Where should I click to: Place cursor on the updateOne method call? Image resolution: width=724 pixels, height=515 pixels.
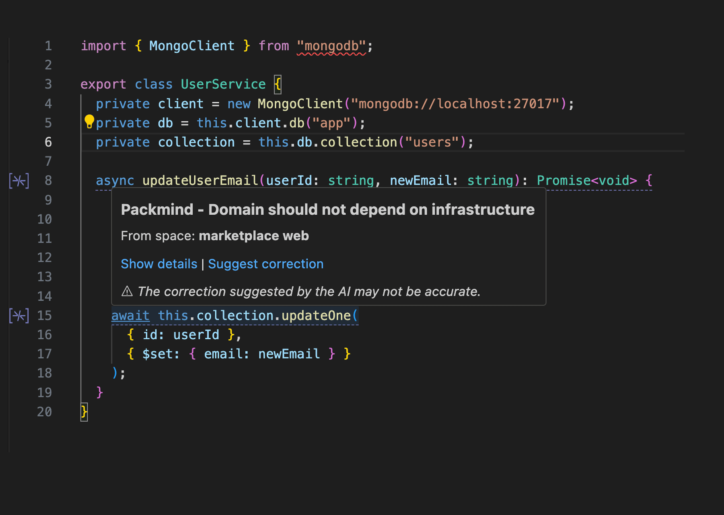point(316,316)
